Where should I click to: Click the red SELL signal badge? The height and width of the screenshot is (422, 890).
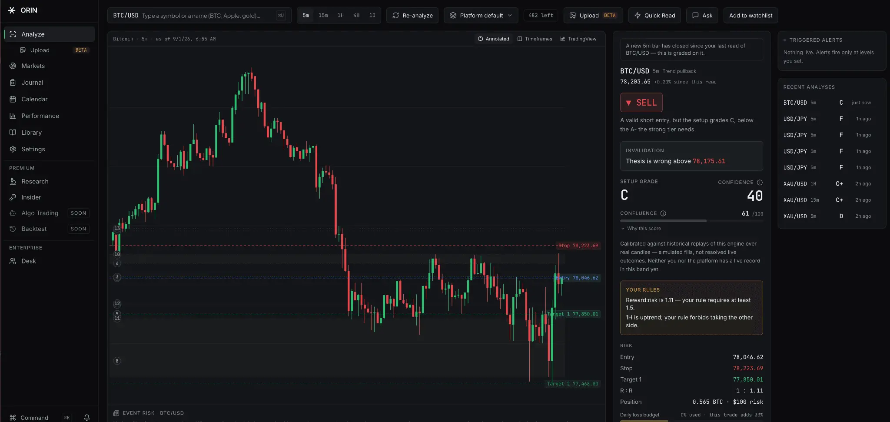(x=641, y=103)
